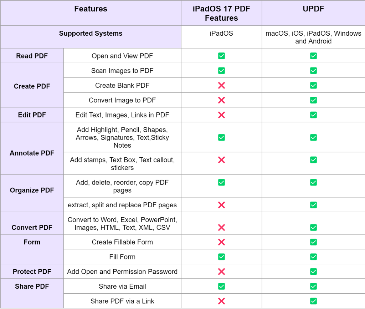Image resolution: width=365 pixels, height=309 pixels.
Task: Click the UPDF column header
Action: click(313, 9)
